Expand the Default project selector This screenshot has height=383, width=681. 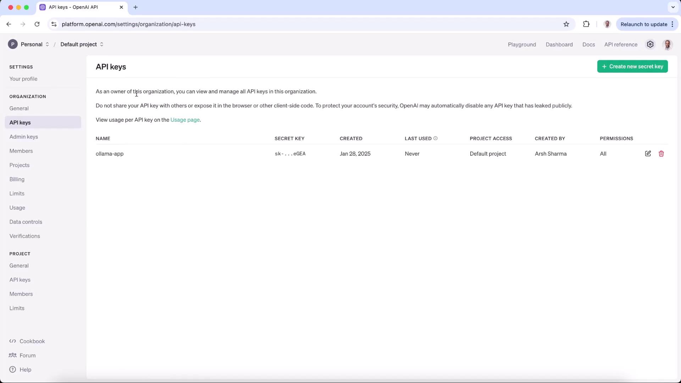pos(82,44)
